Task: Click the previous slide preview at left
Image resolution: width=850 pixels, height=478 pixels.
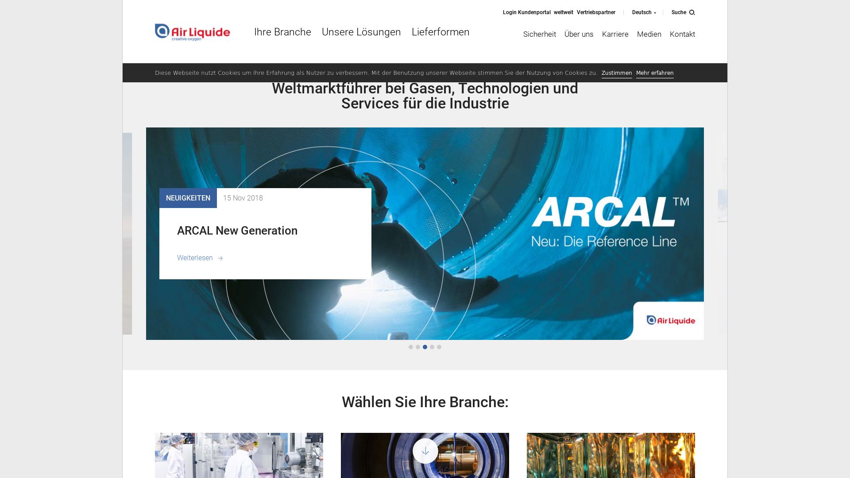Action: [127, 234]
